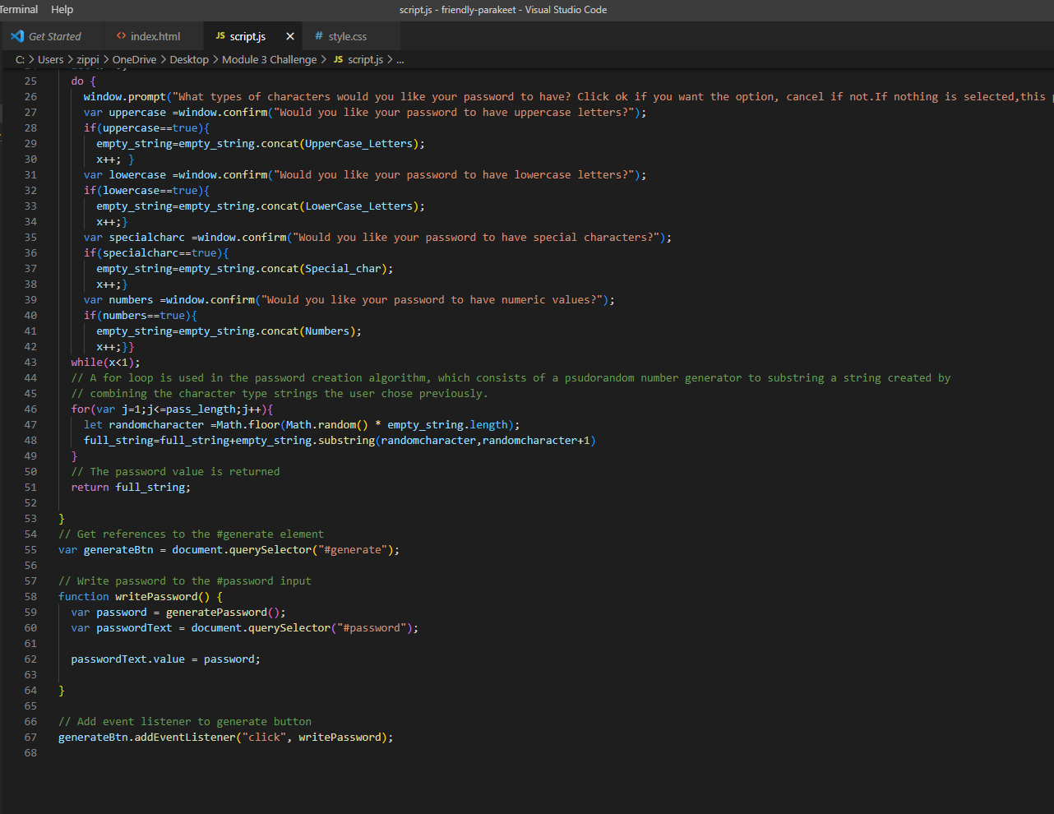Click the zippi breadcrumb item
Screen dimensions: 1054x814
click(87, 59)
